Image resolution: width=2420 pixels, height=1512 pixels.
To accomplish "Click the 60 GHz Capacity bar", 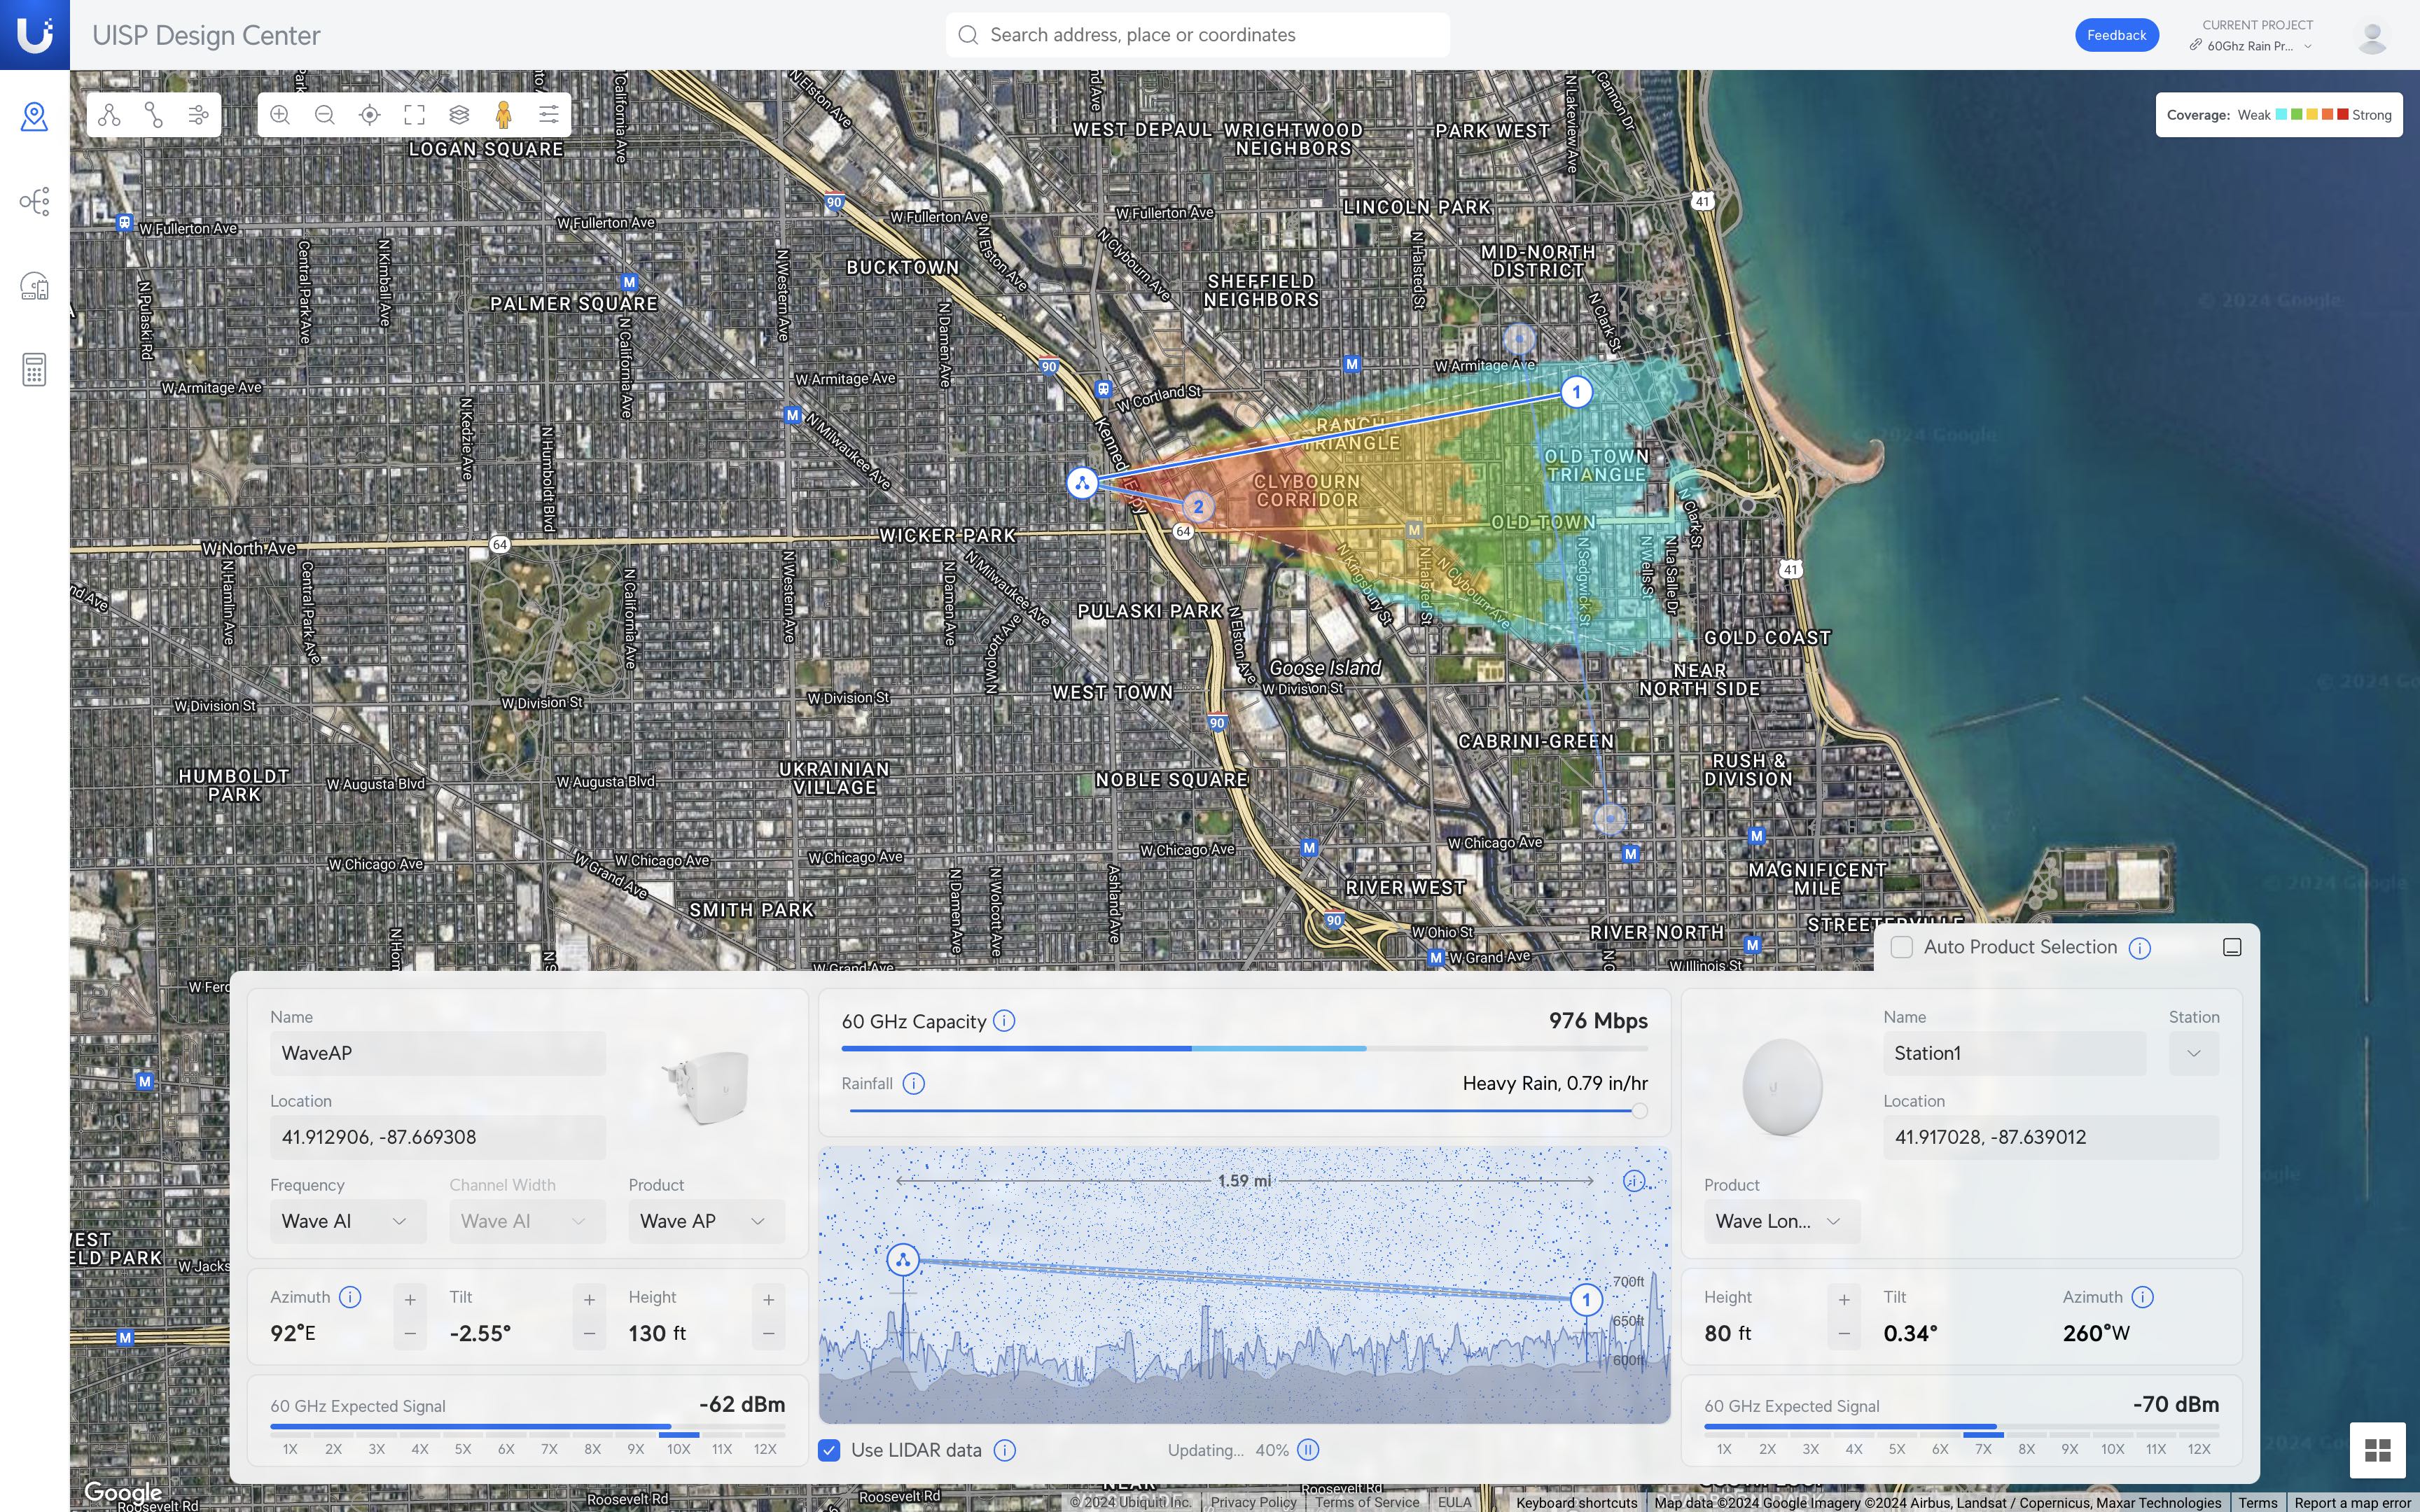I will (1244, 1048).
